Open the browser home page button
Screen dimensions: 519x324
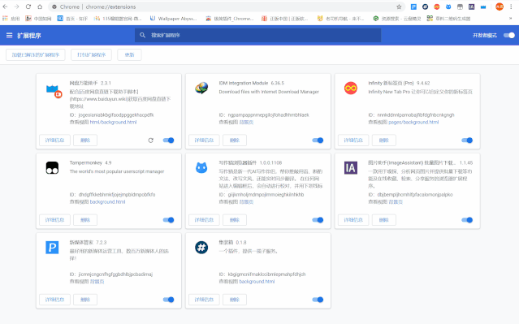pos(40,6)
